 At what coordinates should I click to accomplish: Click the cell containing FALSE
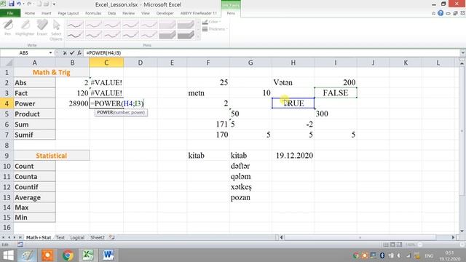tap(336, 93)
